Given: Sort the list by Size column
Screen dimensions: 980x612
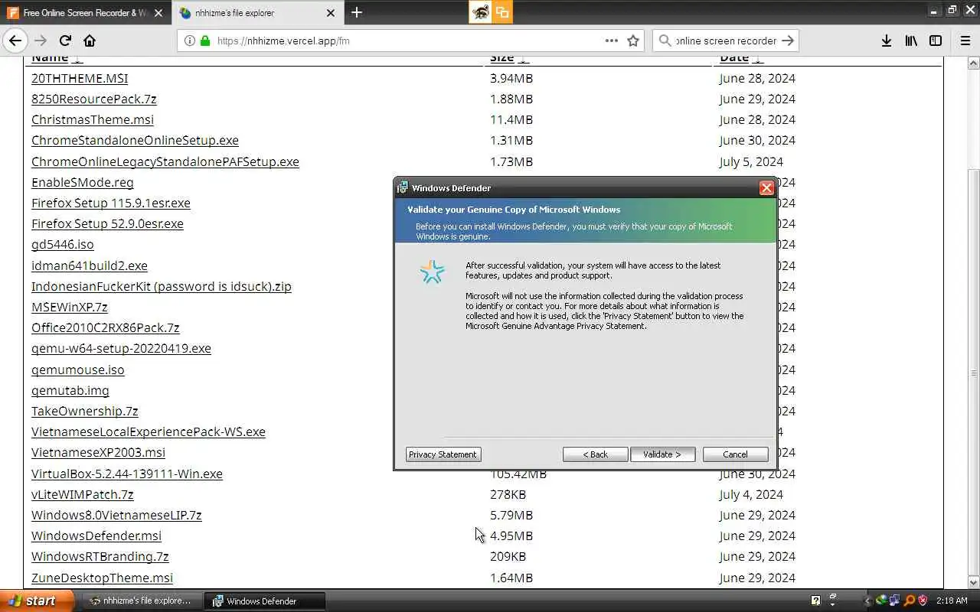Looking at the screenshot, I should 508,57.
